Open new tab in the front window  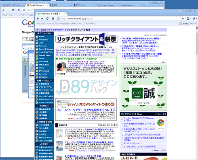tap(69, 14)
